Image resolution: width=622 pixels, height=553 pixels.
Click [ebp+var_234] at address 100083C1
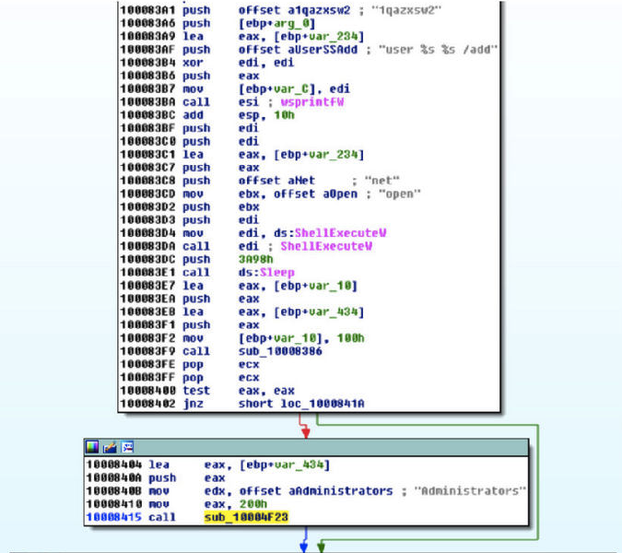[x=319, y=154]
